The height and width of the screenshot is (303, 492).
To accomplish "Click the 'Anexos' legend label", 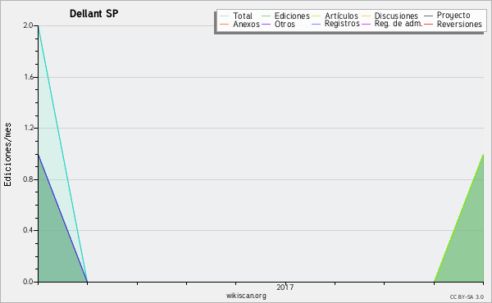I will coord(246,24).
